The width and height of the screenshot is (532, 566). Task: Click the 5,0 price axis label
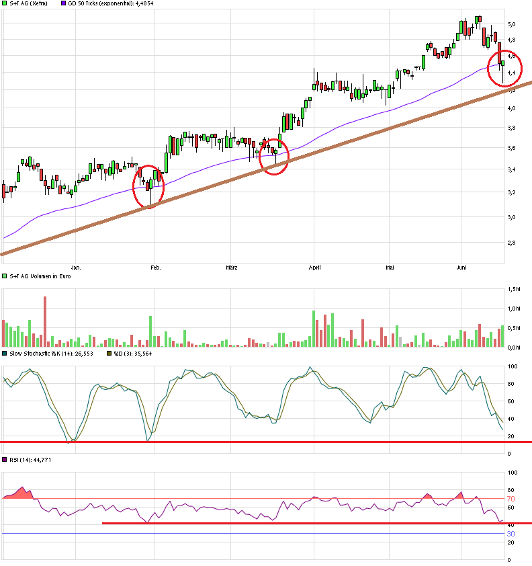(512, 24)
